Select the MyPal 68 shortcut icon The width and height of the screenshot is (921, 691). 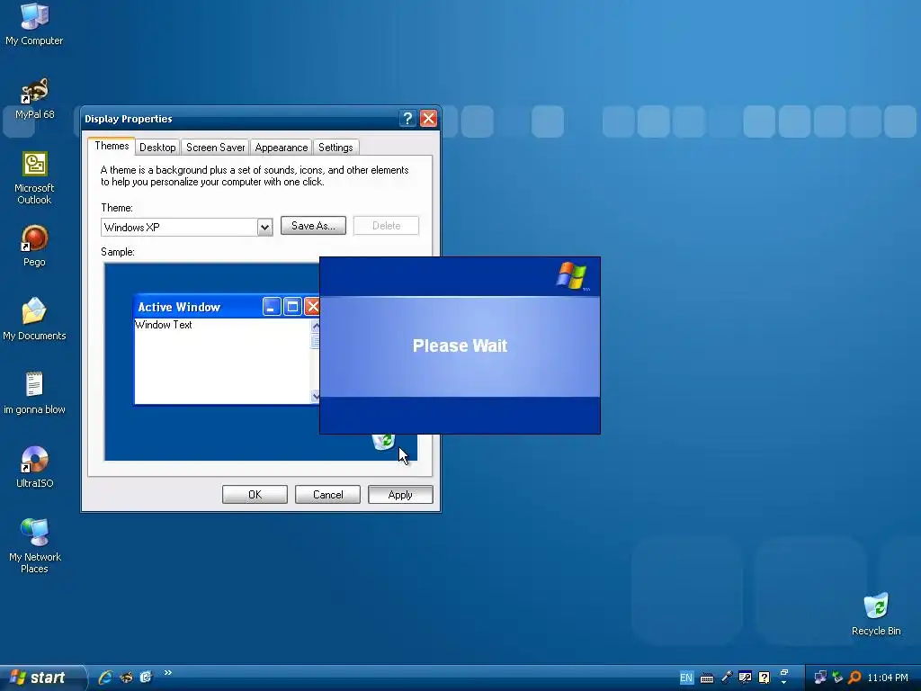34,98
